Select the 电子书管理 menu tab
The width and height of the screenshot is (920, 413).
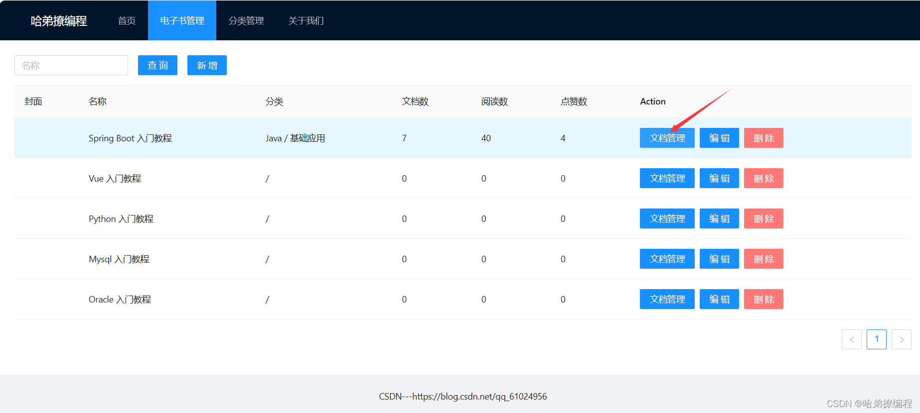pyautogui.click(x=182, y=20)
